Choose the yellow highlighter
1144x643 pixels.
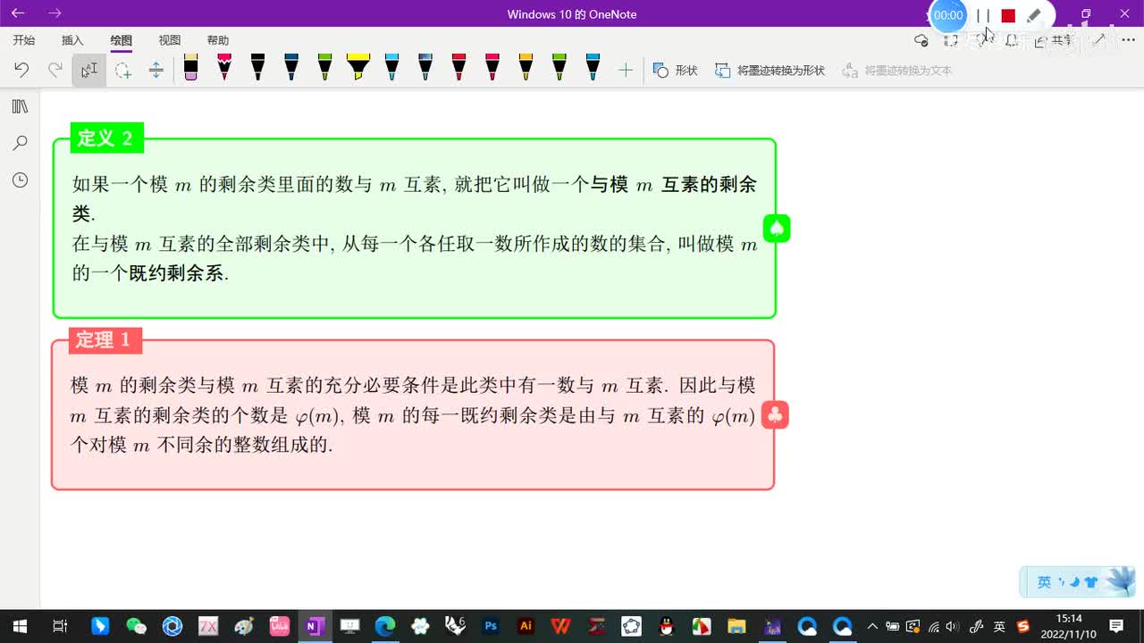[358, 67]
